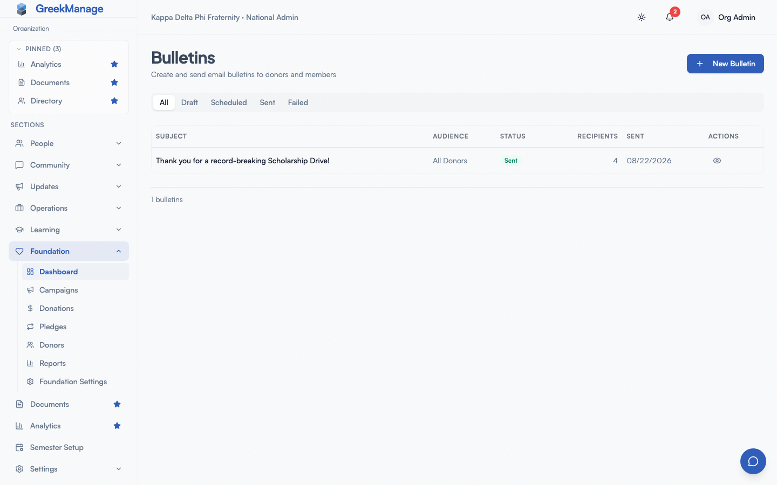
Task: Click the Foundation heart icon
Action: (x=19, y=251)
